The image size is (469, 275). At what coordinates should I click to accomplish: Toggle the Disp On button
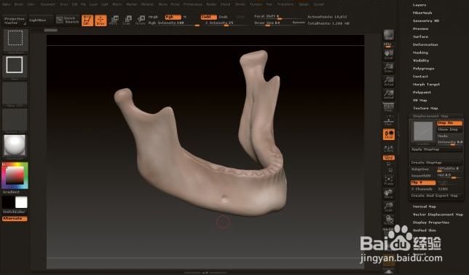pyautogui.click(x=449, y=123)
